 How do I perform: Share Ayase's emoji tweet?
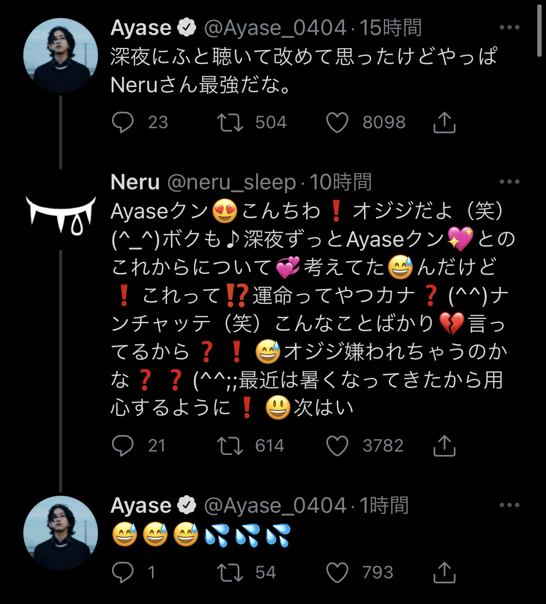444,572
